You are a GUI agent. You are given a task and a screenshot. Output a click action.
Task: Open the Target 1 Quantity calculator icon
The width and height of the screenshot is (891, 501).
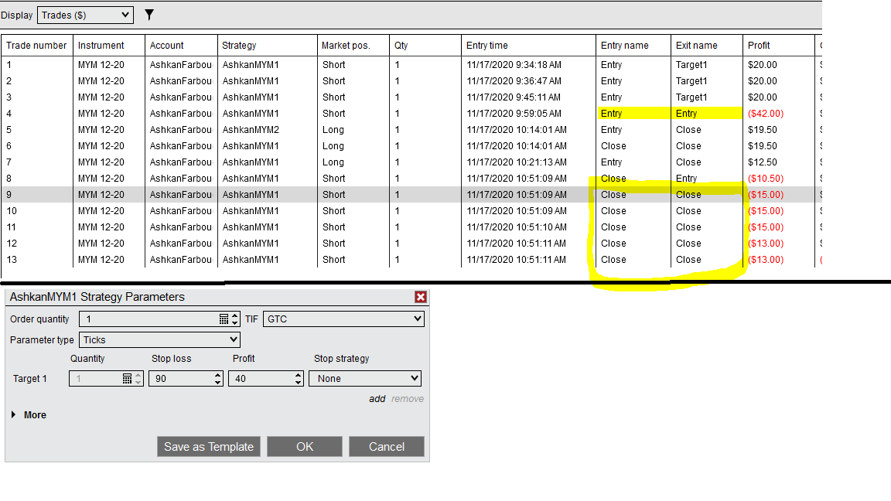tap(128, 378)
